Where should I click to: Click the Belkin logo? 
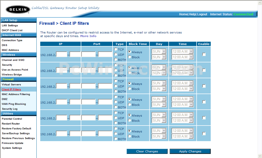click(18, 9)
